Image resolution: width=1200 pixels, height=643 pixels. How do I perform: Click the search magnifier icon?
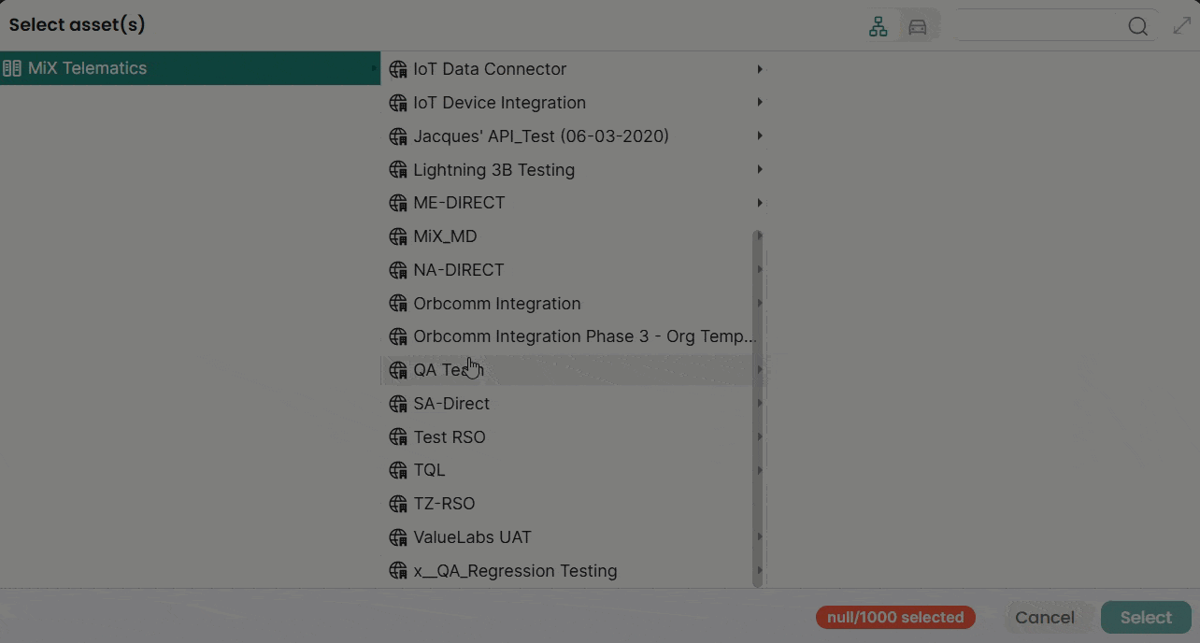1137,27
